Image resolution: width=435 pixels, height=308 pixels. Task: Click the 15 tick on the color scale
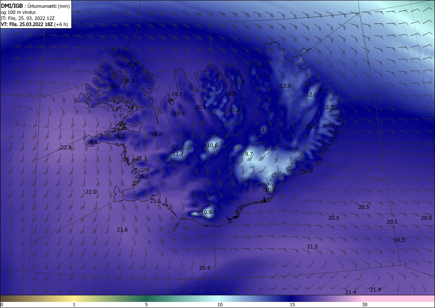click(292, 305)
